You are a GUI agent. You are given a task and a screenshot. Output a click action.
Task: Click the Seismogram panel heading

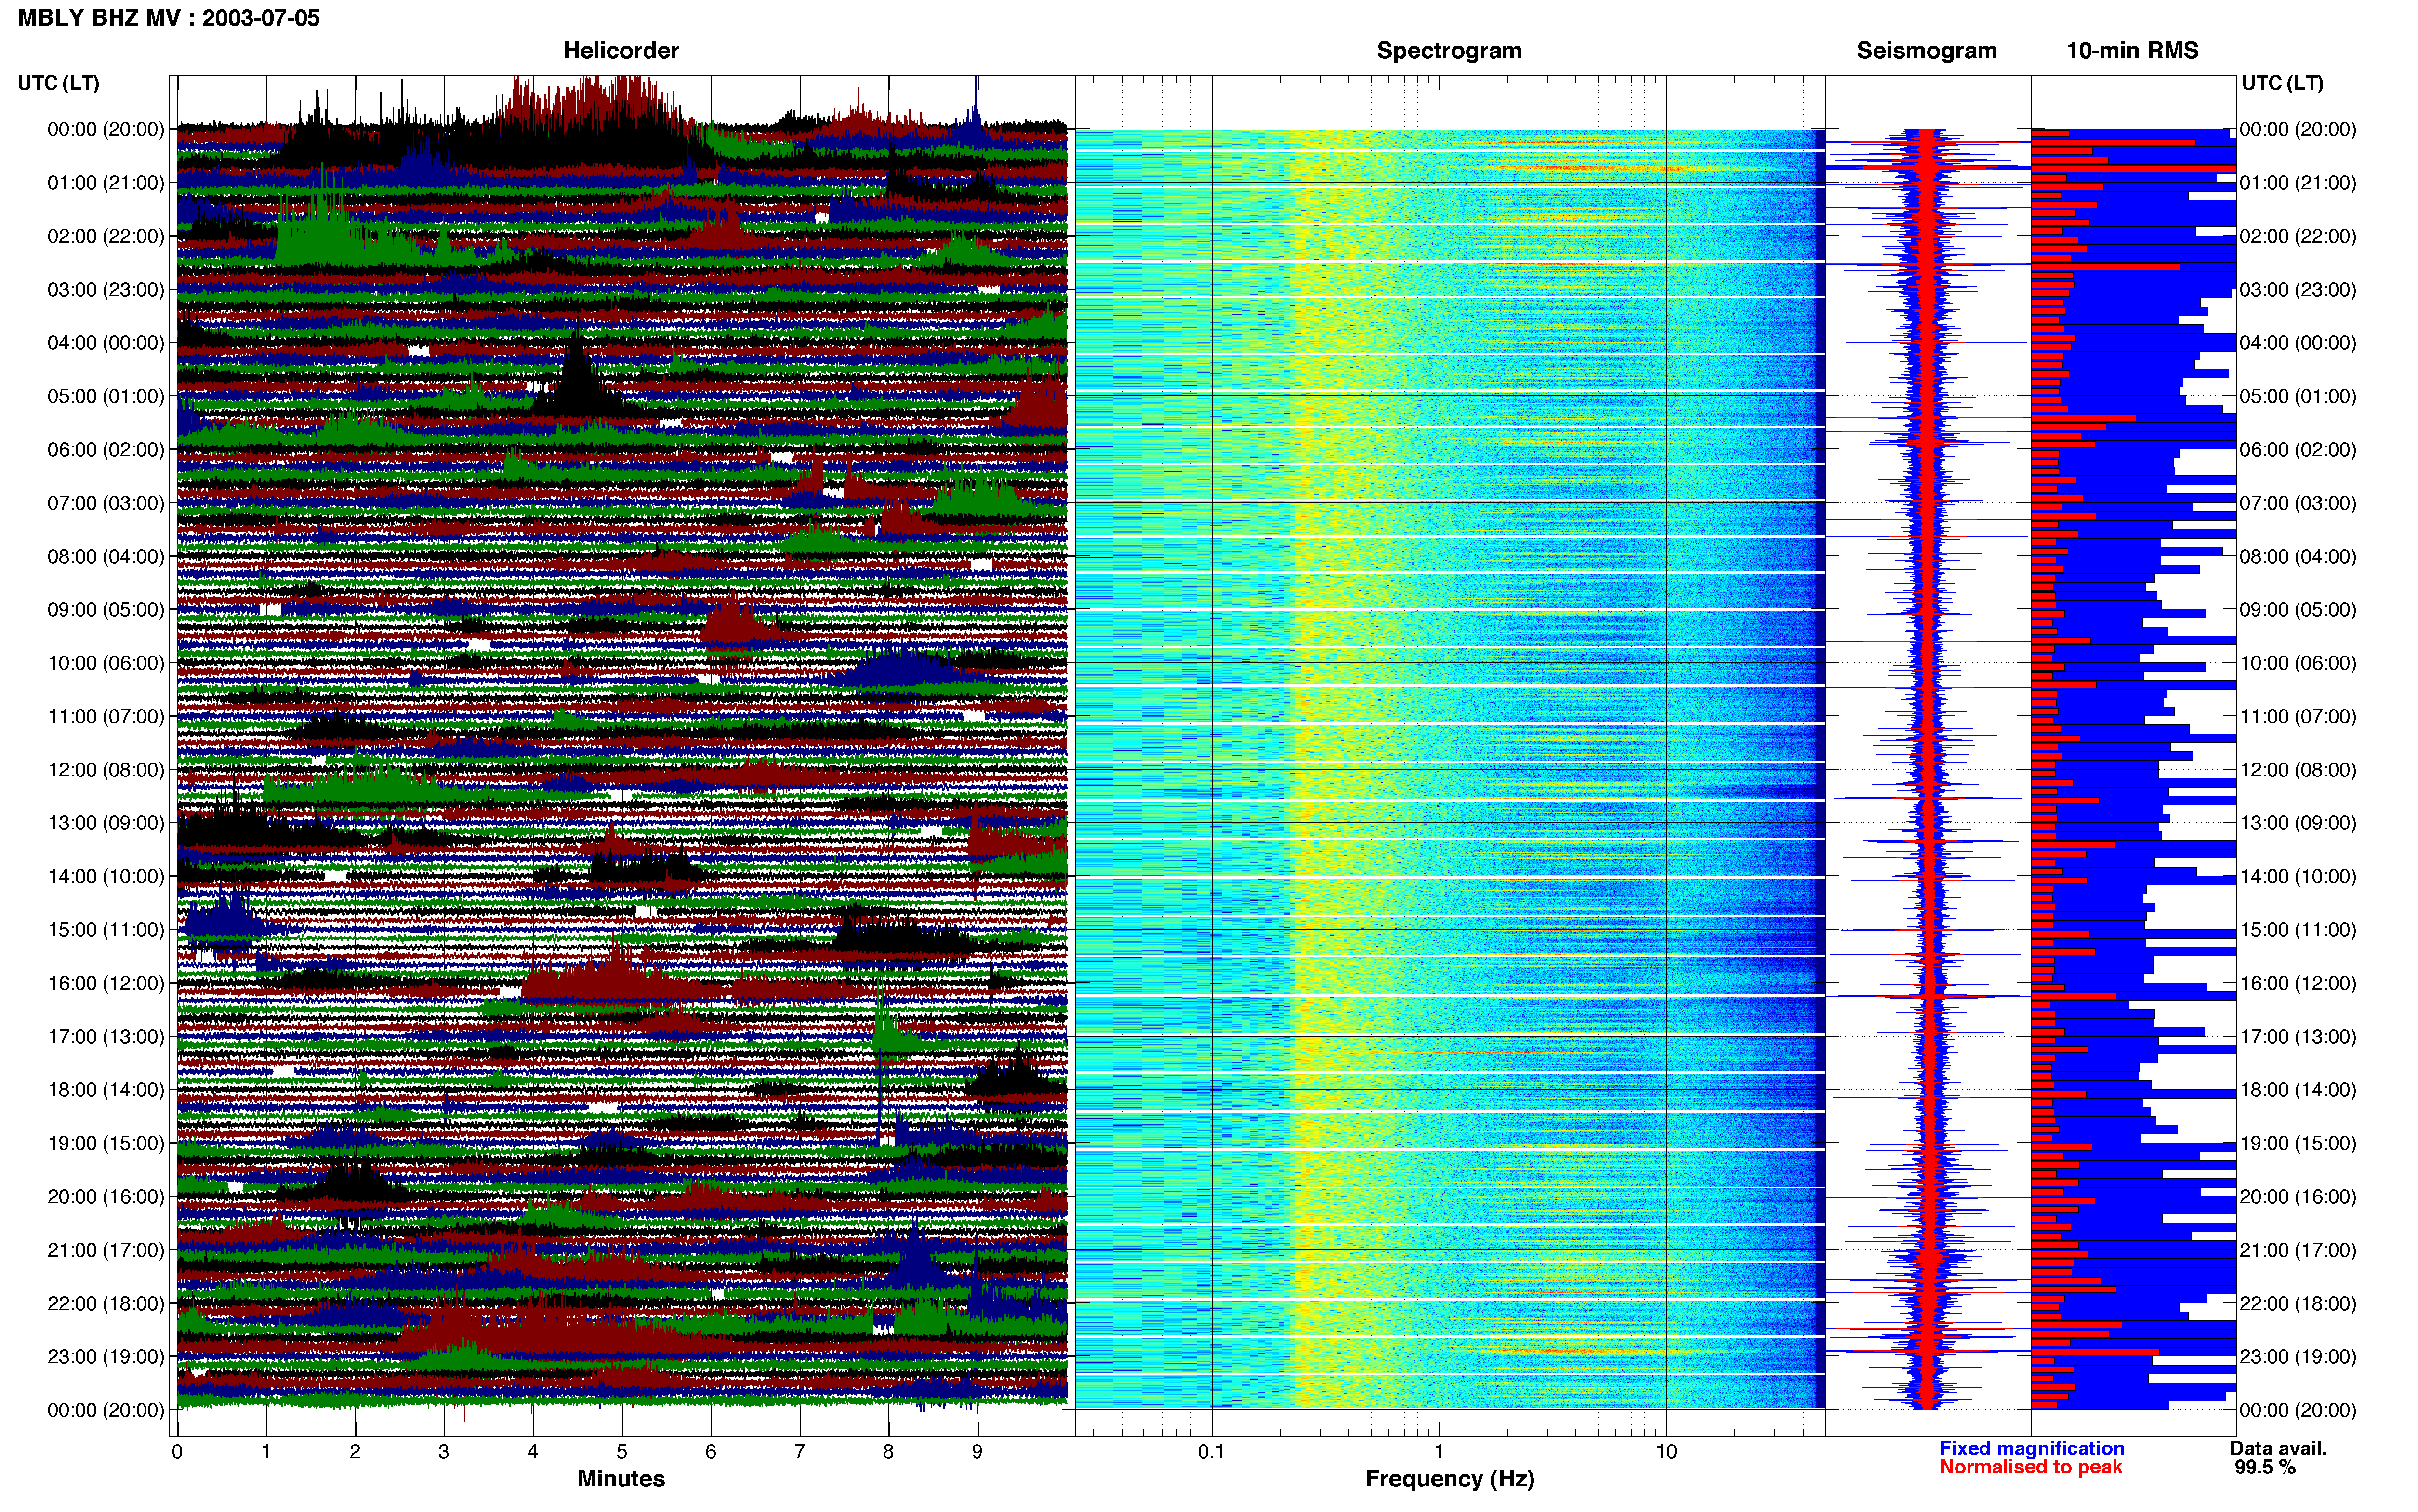click(x=1926, y=50)
